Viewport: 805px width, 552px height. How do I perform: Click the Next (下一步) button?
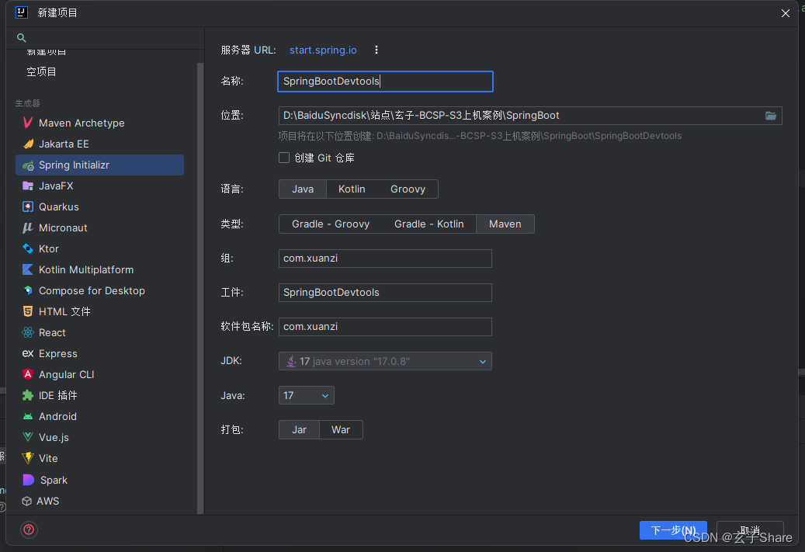pos(673,530)
